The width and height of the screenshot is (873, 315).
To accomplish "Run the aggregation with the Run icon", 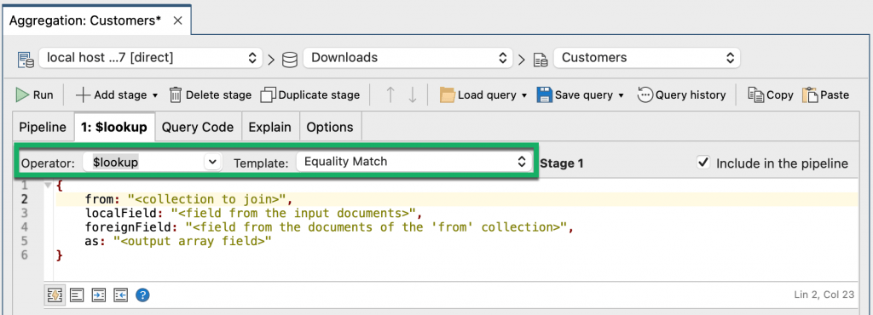I will click(x=22, y=95).
